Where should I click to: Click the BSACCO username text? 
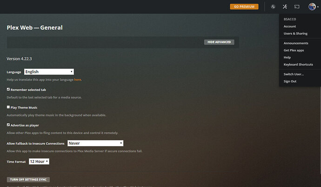(290, 19)
